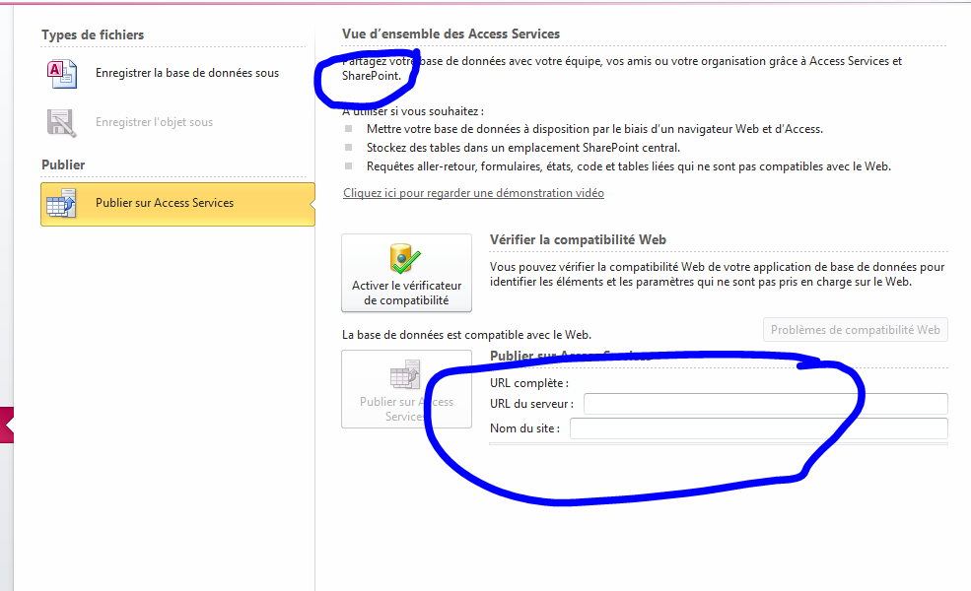
Task: Click 'Vérifier la compatibilité Web' heading
Action: (578, 240)
